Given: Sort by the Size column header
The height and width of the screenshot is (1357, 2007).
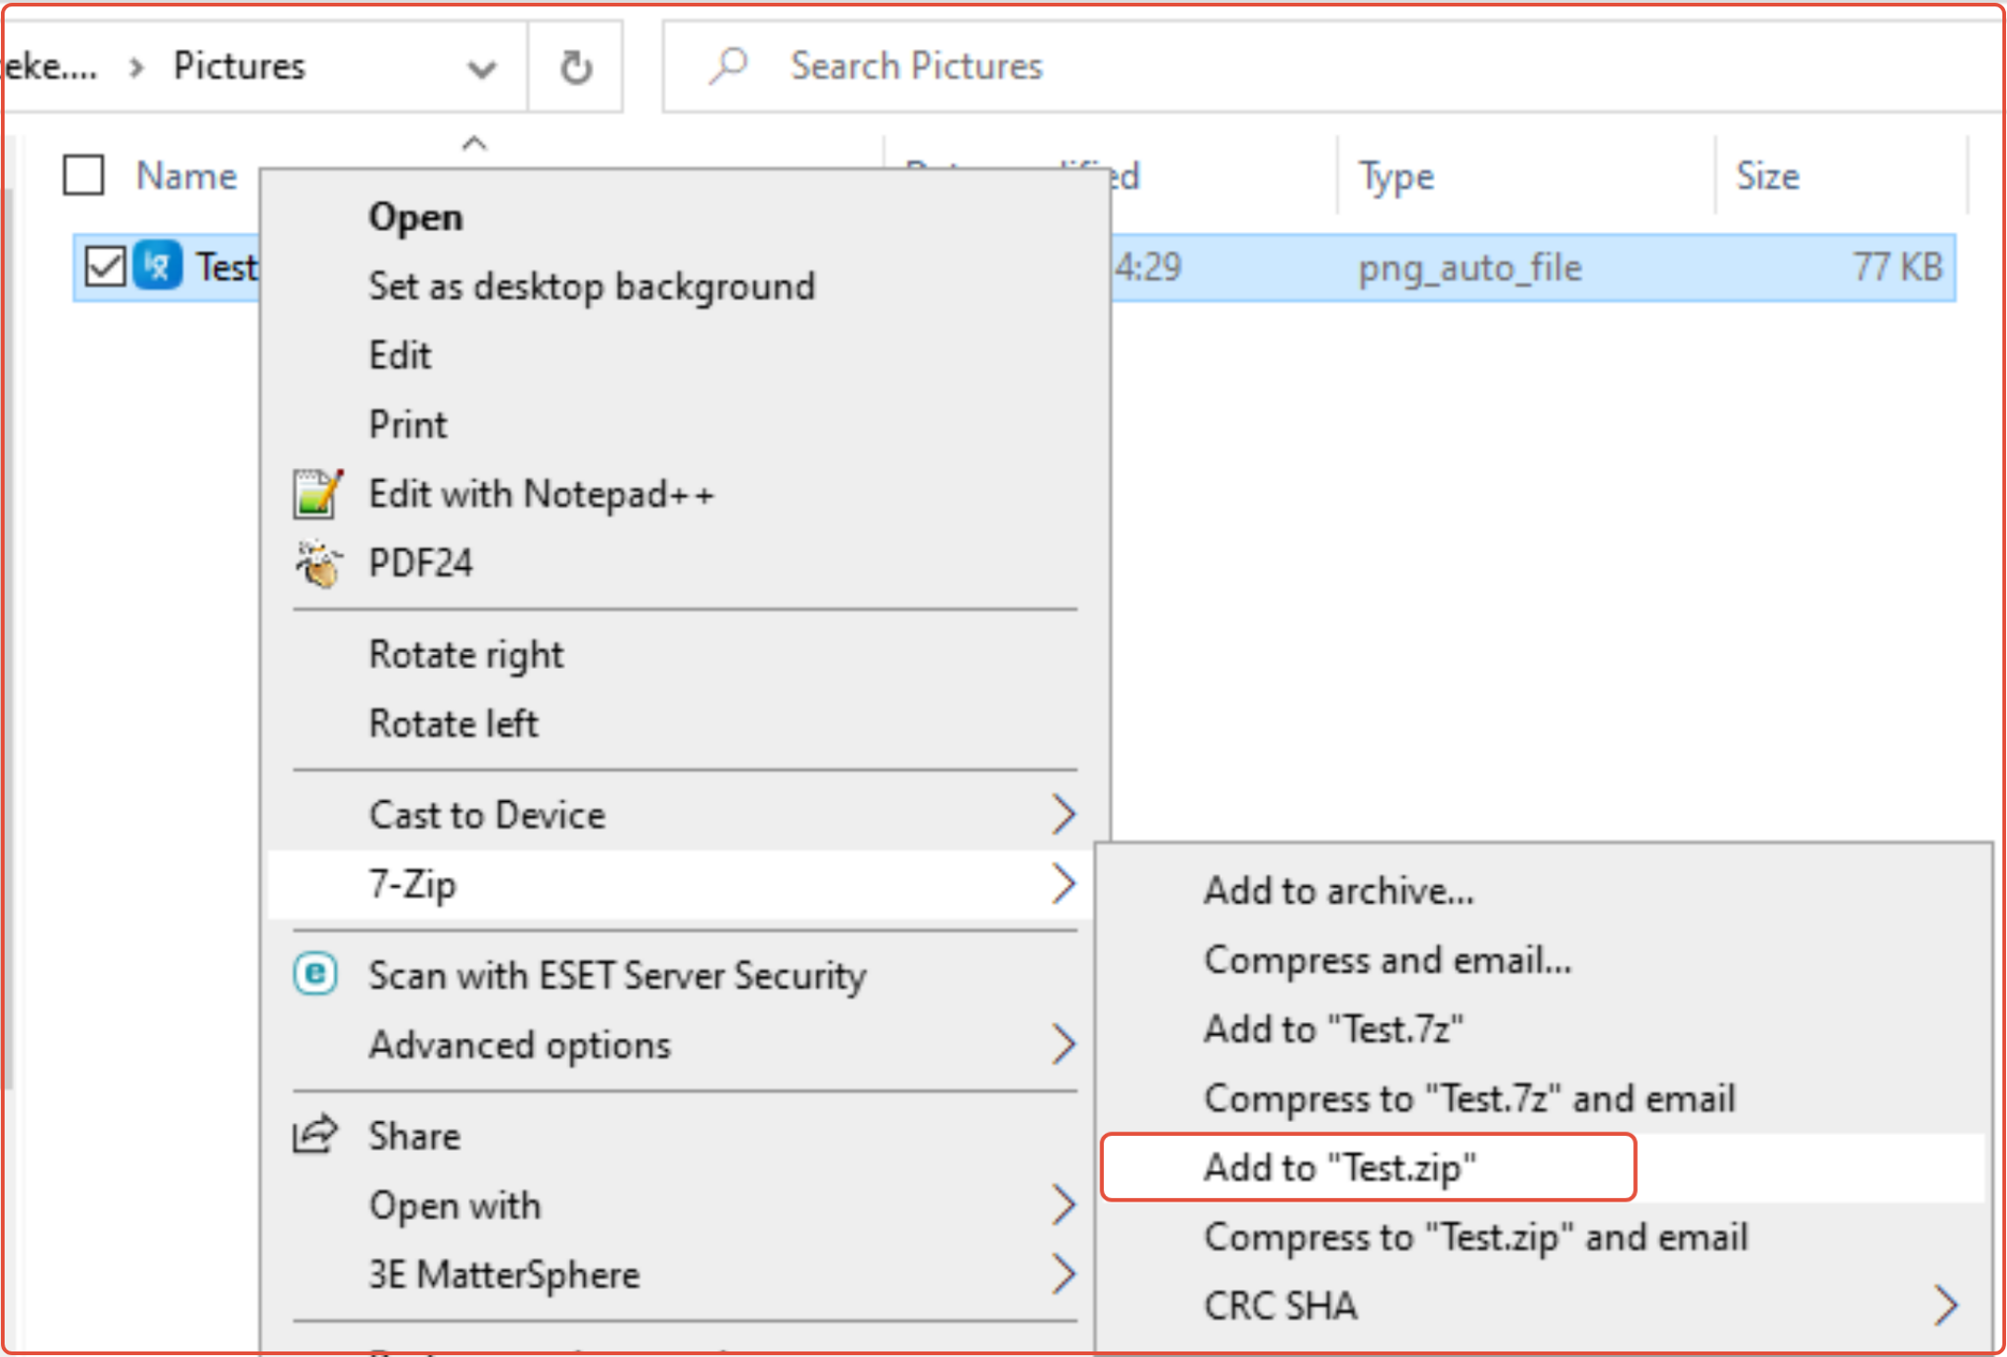Looking at the screenshot, I should 1767,176.
